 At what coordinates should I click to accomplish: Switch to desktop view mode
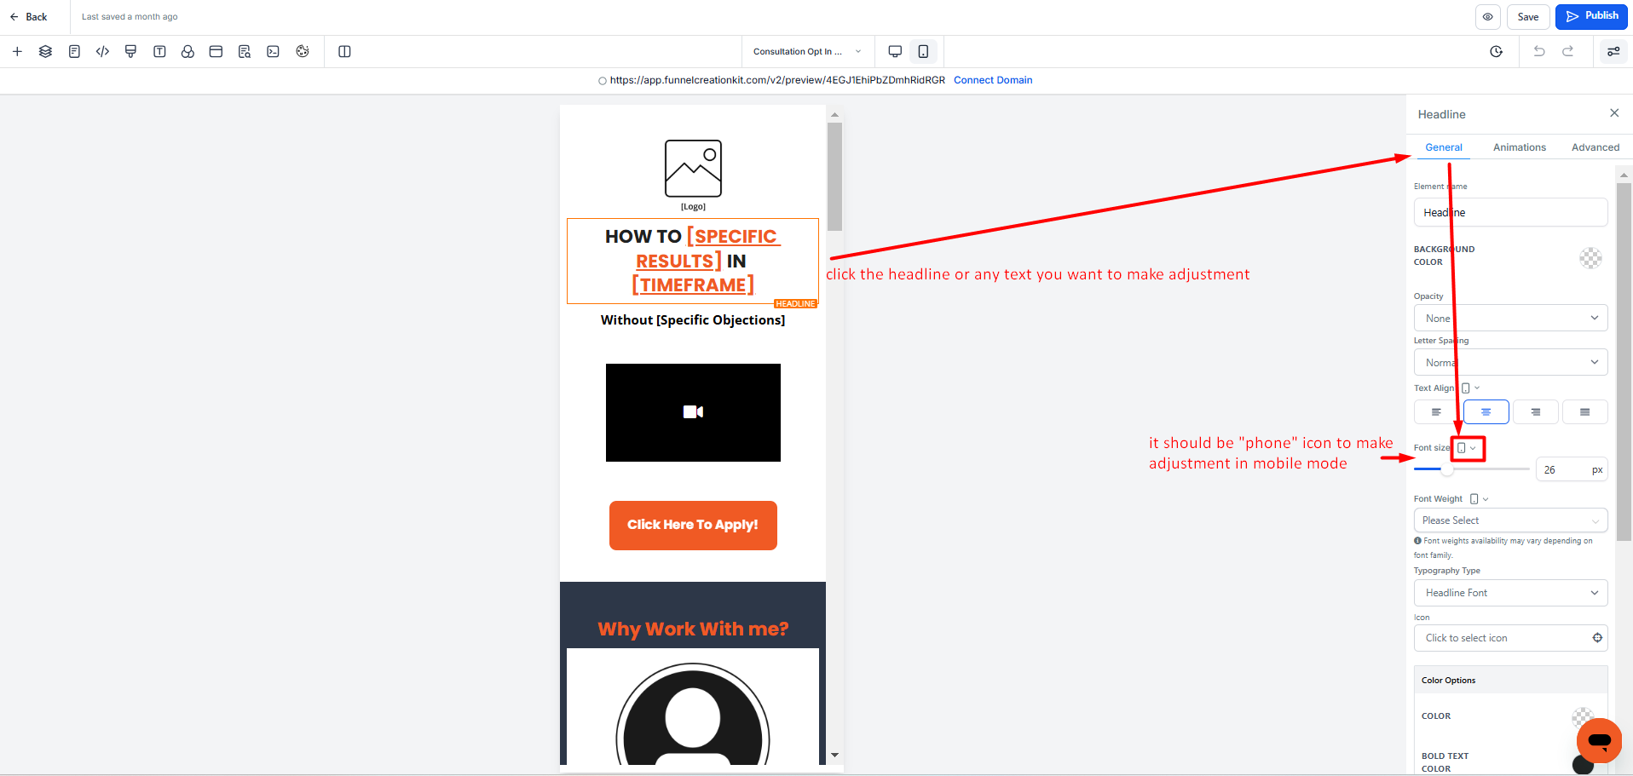pyautogui.click(x=895, y=52)
